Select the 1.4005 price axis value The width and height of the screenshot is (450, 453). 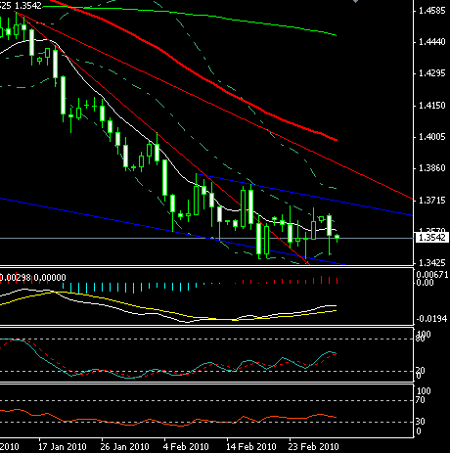click(431, 137)
